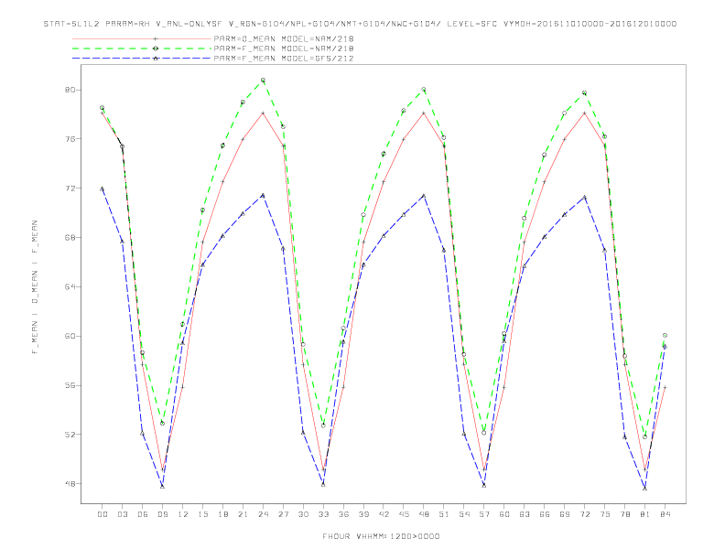
Task: Click blue triangle data point at hour 00
Action: 103,188
